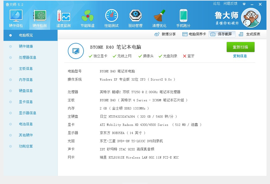Click 保存截屏 to save a screenshot

click(x=222, y=34)
